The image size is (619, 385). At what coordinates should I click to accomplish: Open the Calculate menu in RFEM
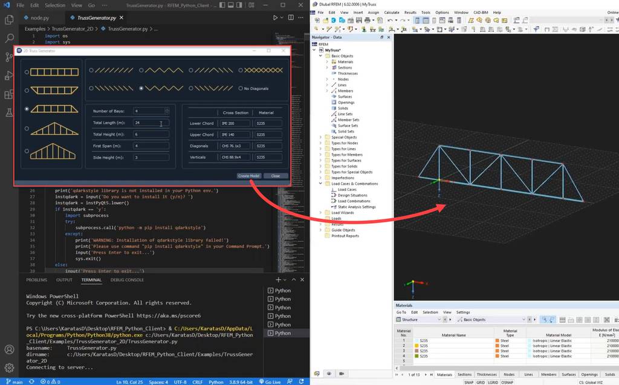[392, 12]
